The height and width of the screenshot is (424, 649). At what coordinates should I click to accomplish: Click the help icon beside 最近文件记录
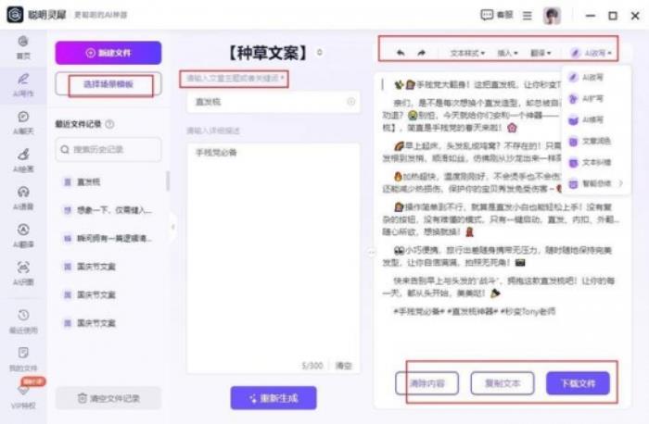109,124
